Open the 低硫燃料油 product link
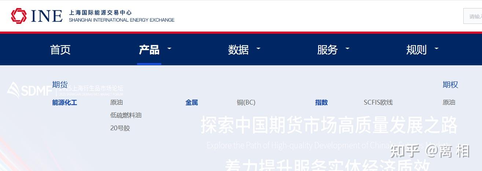 (x=126, y=115)
